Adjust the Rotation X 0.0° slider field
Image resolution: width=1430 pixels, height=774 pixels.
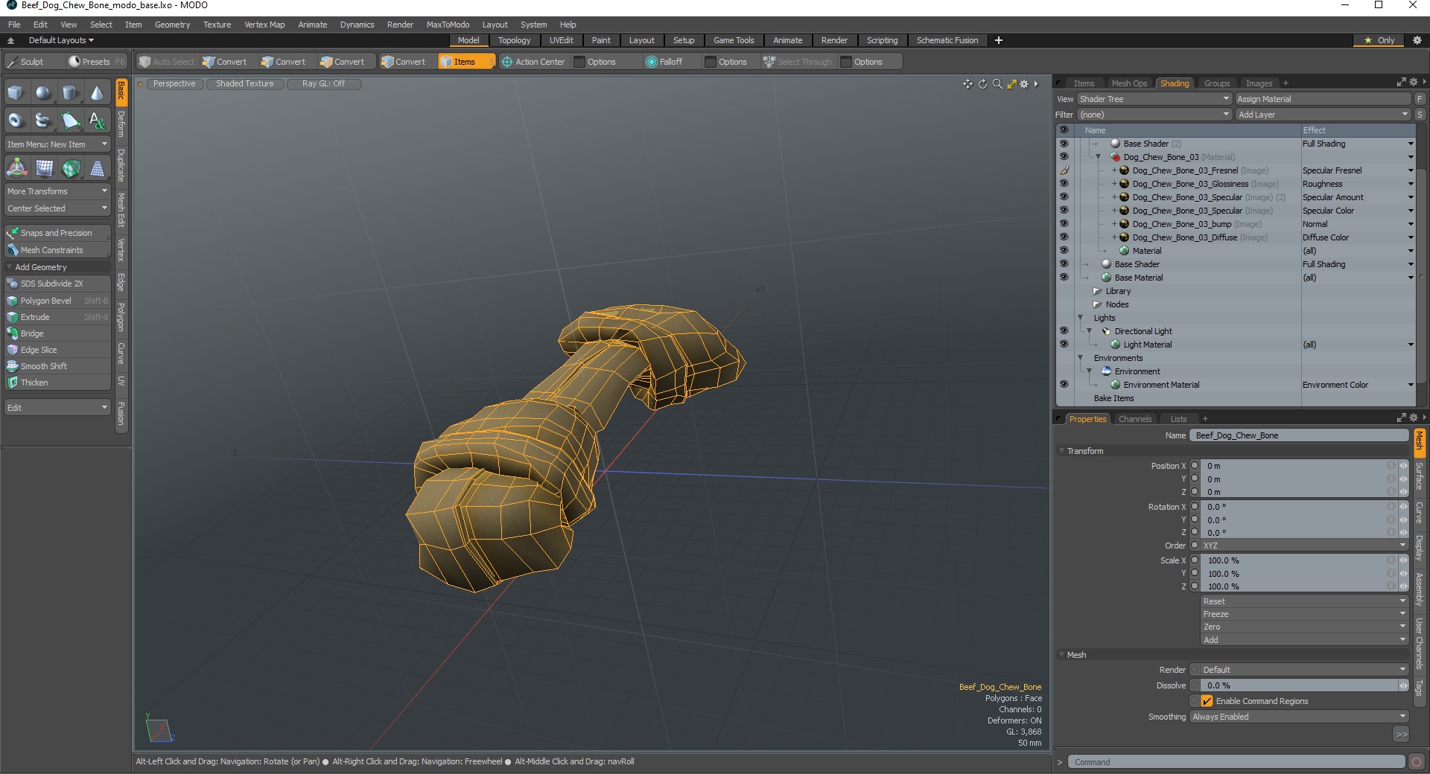pyautogui.click(x=1294, y=507)
